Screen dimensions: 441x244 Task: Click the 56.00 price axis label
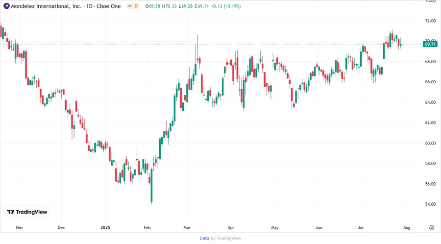[430, 184]
